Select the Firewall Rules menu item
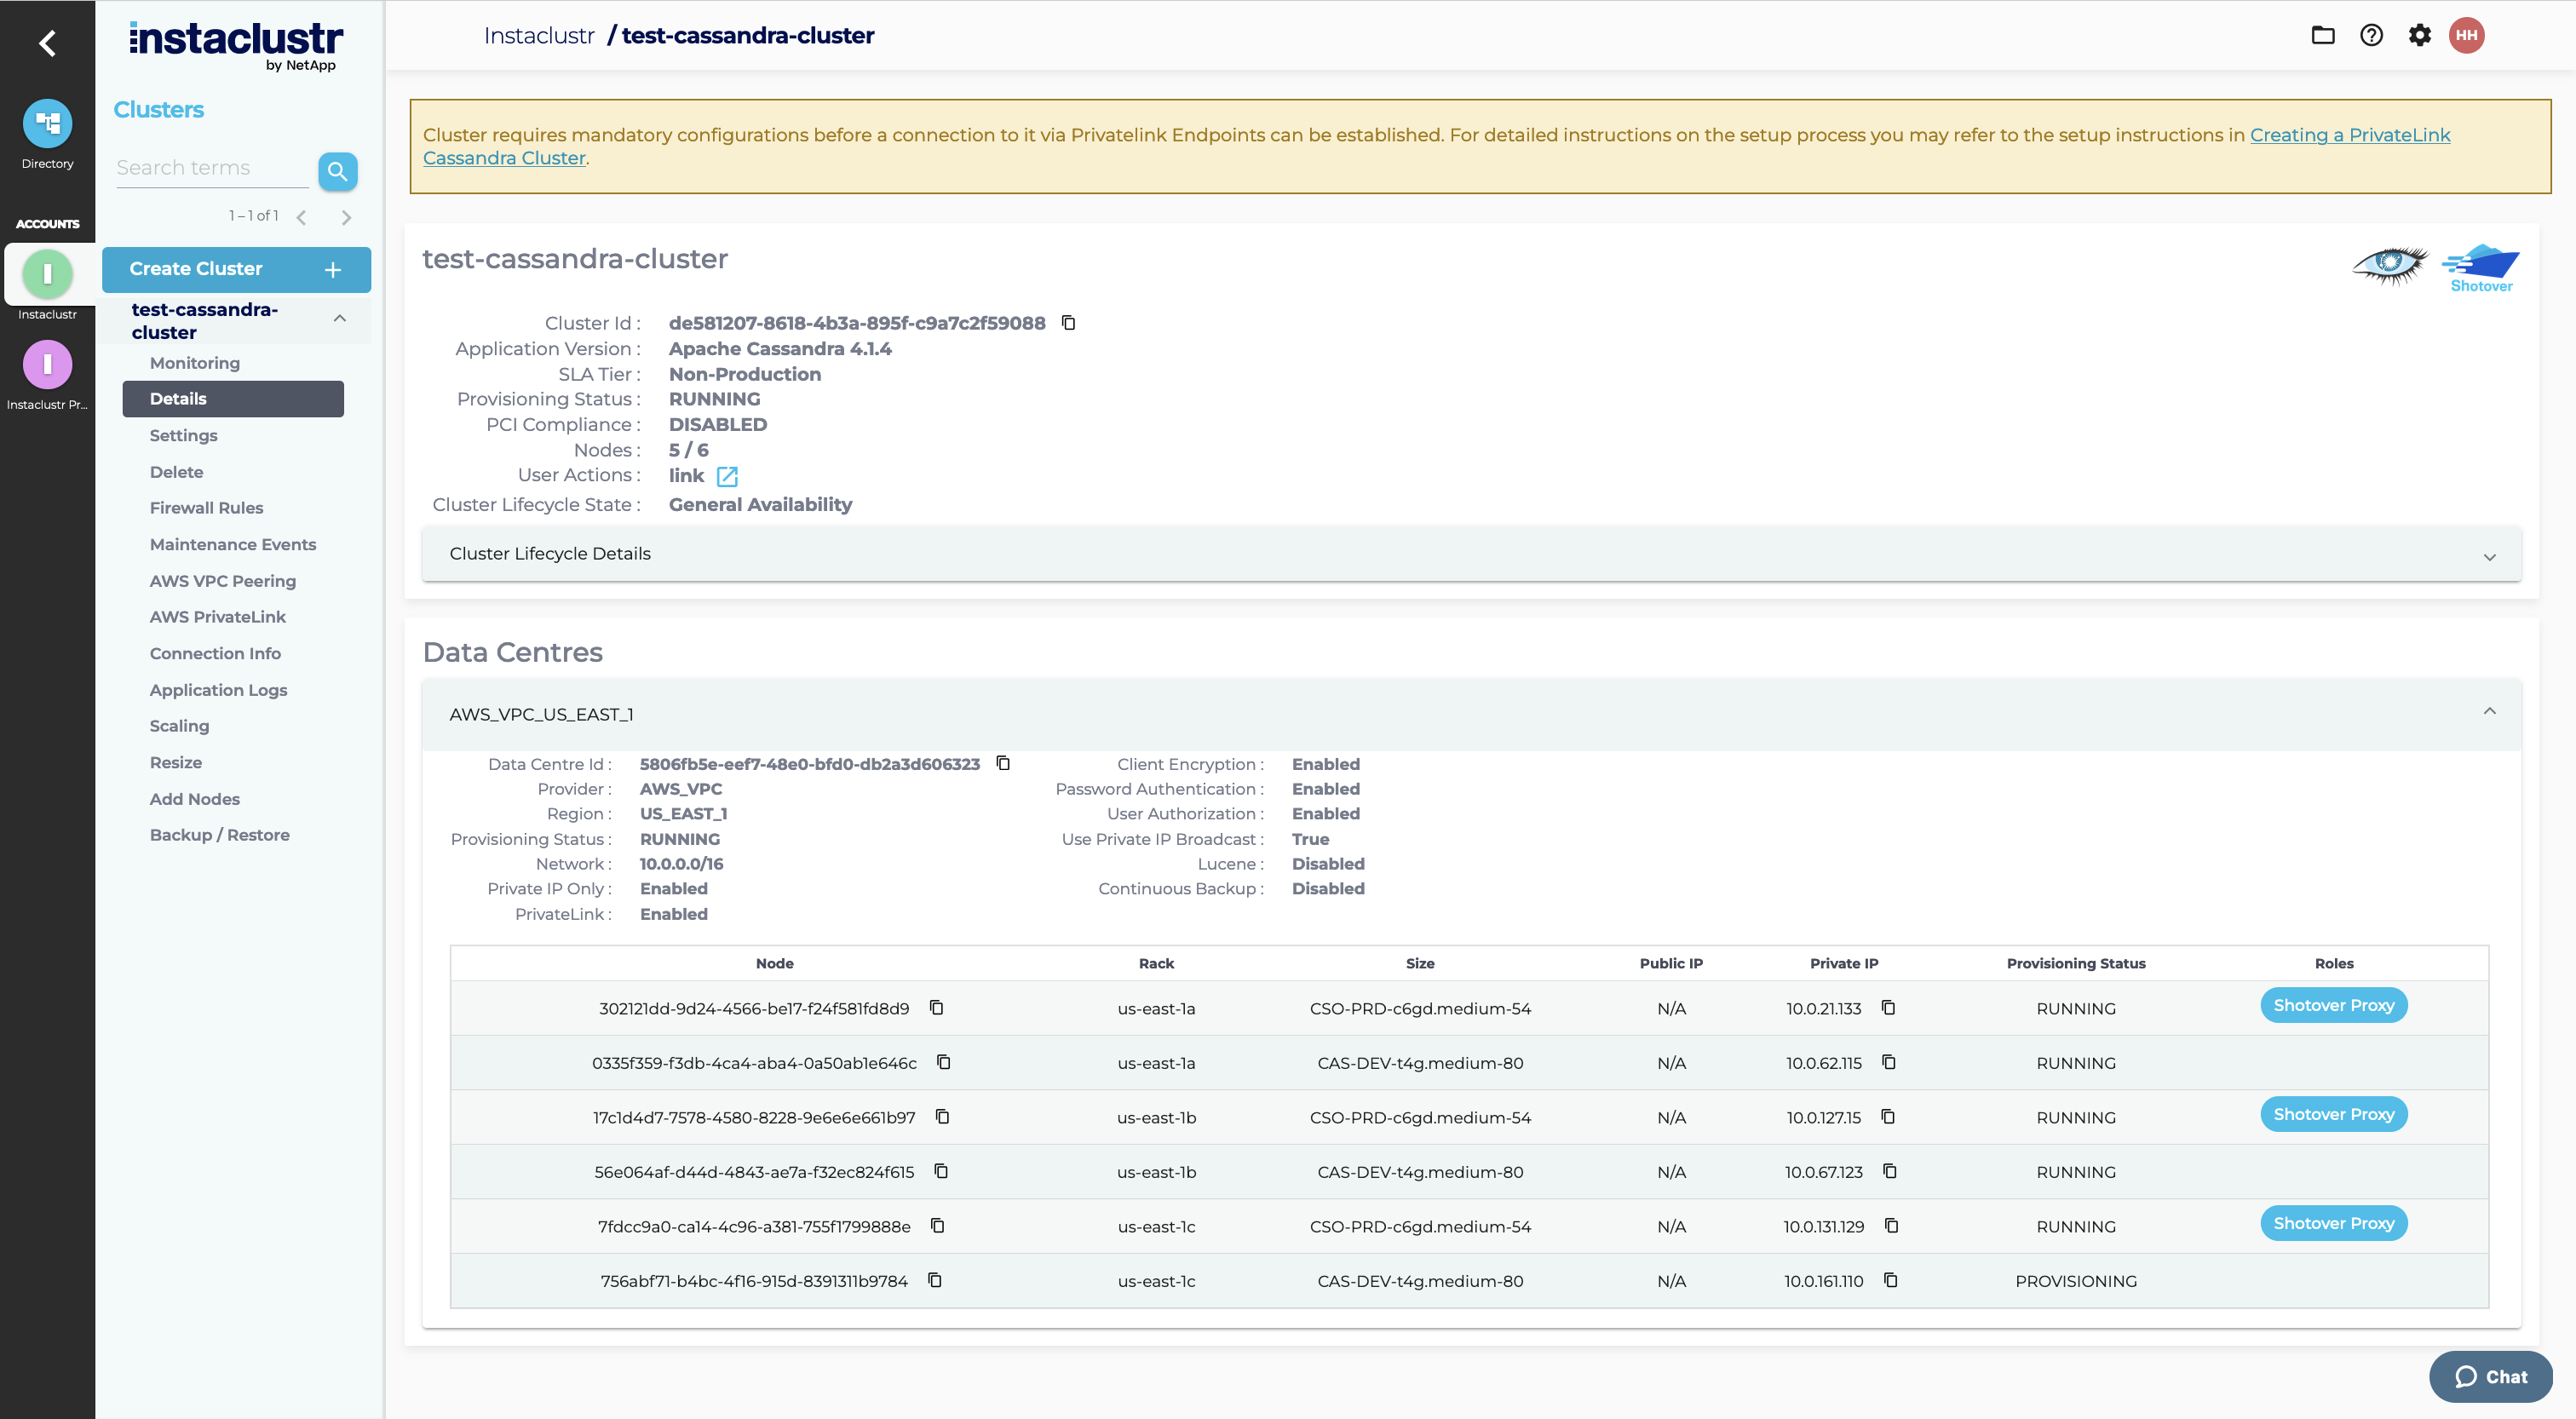 tap(206, 508)
